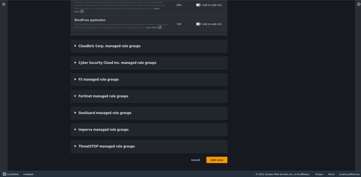The image size is (361, 177).
Task: Open the hamburger navigation menu icon
Action: pos(4,4)
